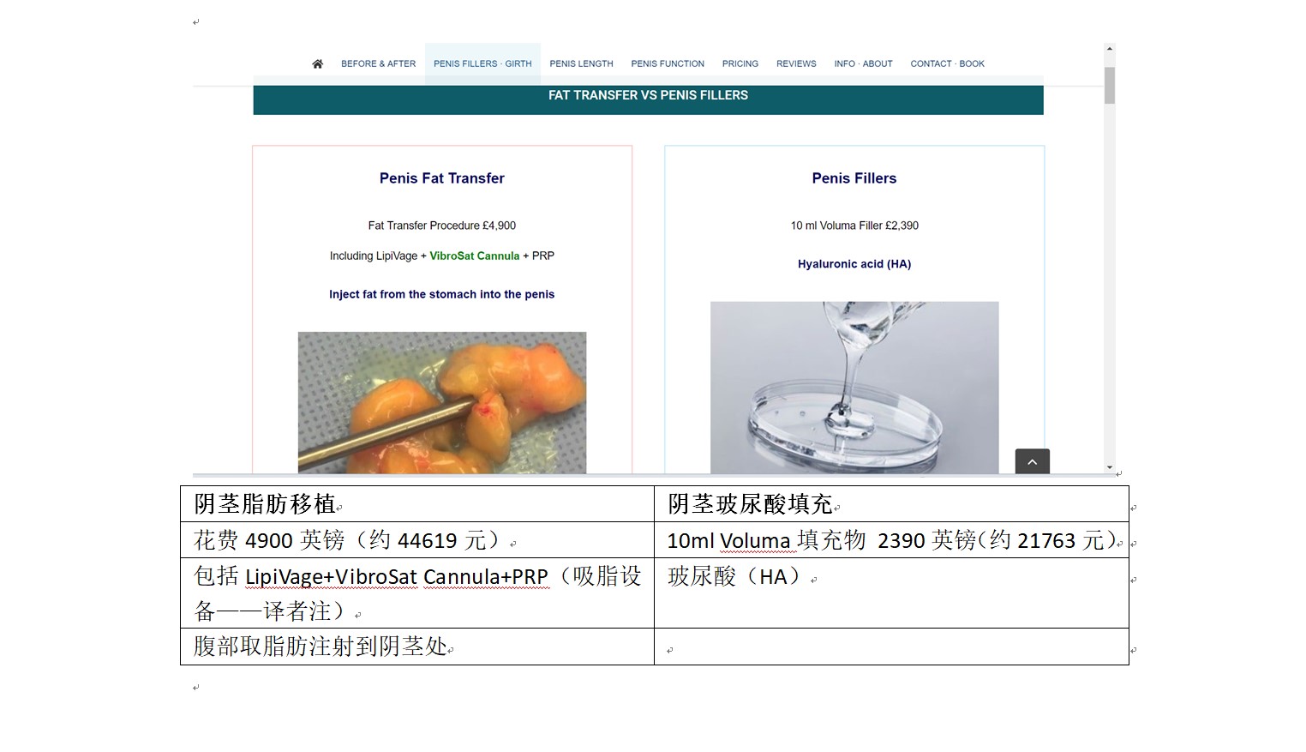This screenshot has width=1306, height=752.
Task: Click the back-to-top arrow button
Action: pos(1032,461)
